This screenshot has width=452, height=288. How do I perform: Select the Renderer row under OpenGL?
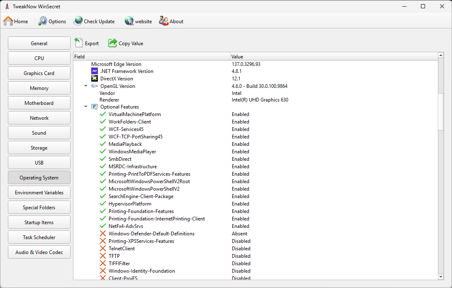(x=256, y=99)
